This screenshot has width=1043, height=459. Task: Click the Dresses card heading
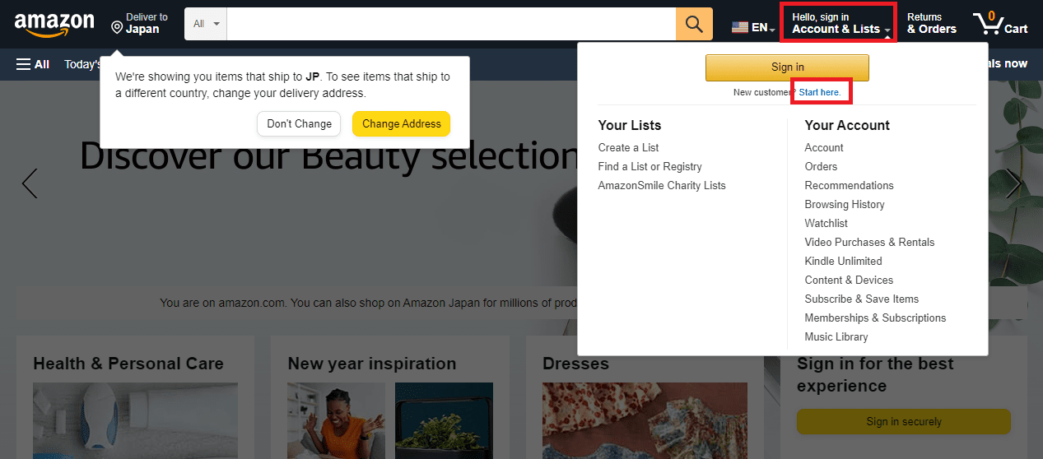click(575, 364)
